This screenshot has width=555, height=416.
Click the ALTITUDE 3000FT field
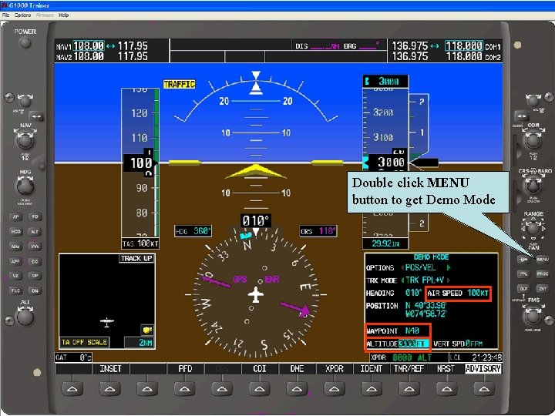tap(398, 344)
